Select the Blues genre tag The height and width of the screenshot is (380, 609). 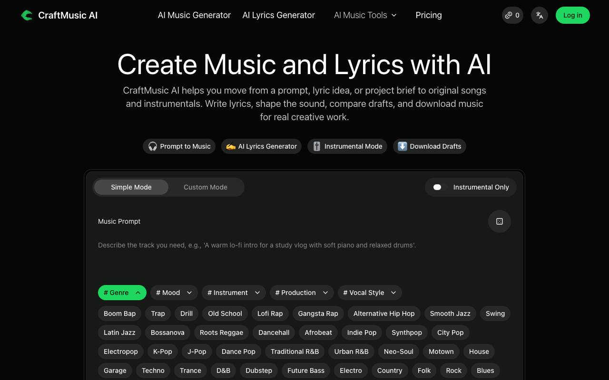[485, 370]
